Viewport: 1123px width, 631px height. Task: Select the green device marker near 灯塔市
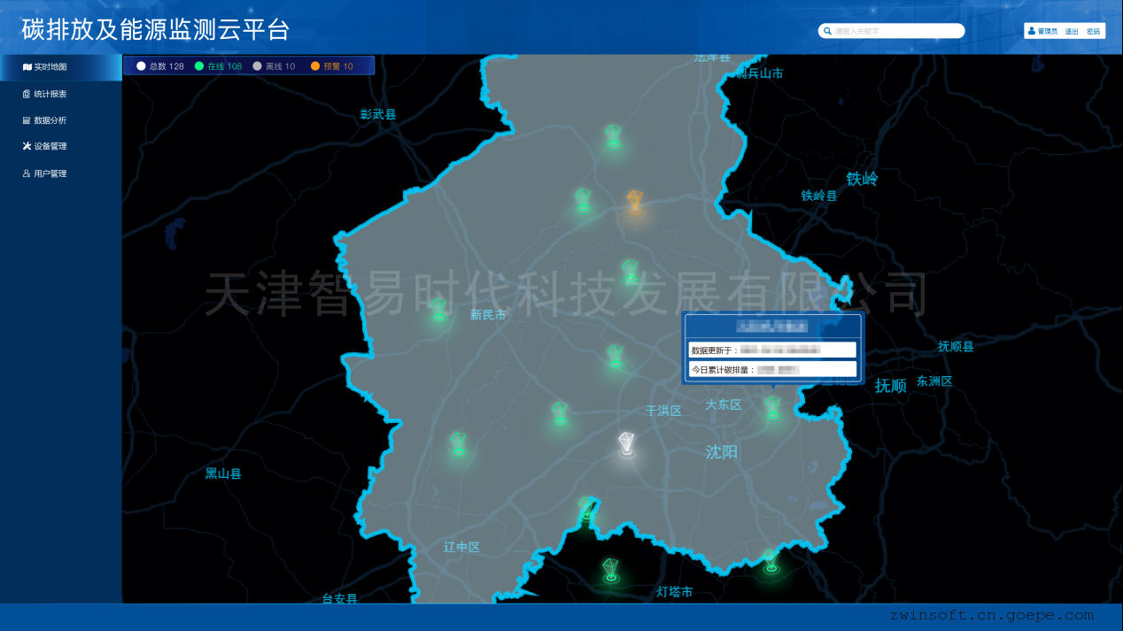[610, 569]
